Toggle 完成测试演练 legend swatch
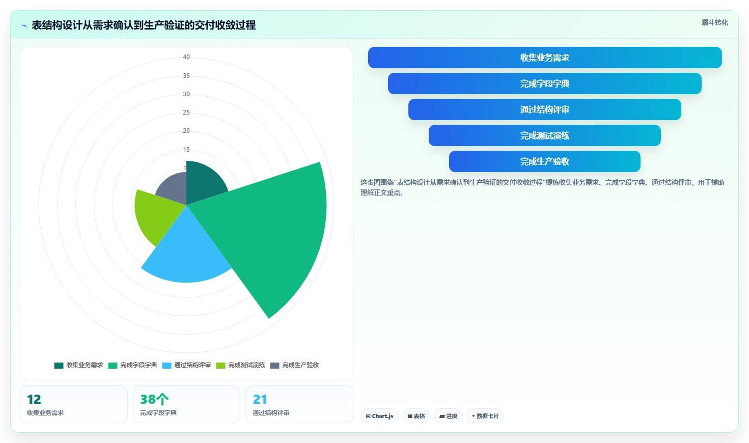 click(220, 365)
